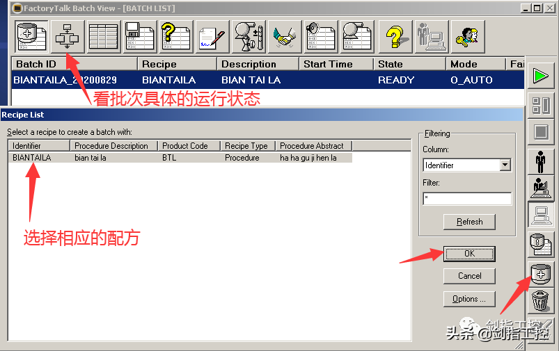Click the yellow question mark help icon
Screen dimensions: 559x351
tap(393, 36)
